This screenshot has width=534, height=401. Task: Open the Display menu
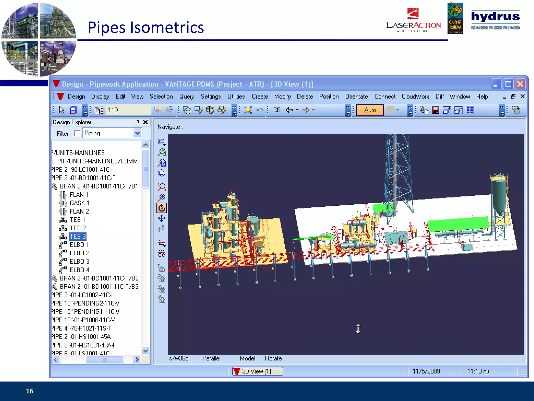(x=100, y=97)
